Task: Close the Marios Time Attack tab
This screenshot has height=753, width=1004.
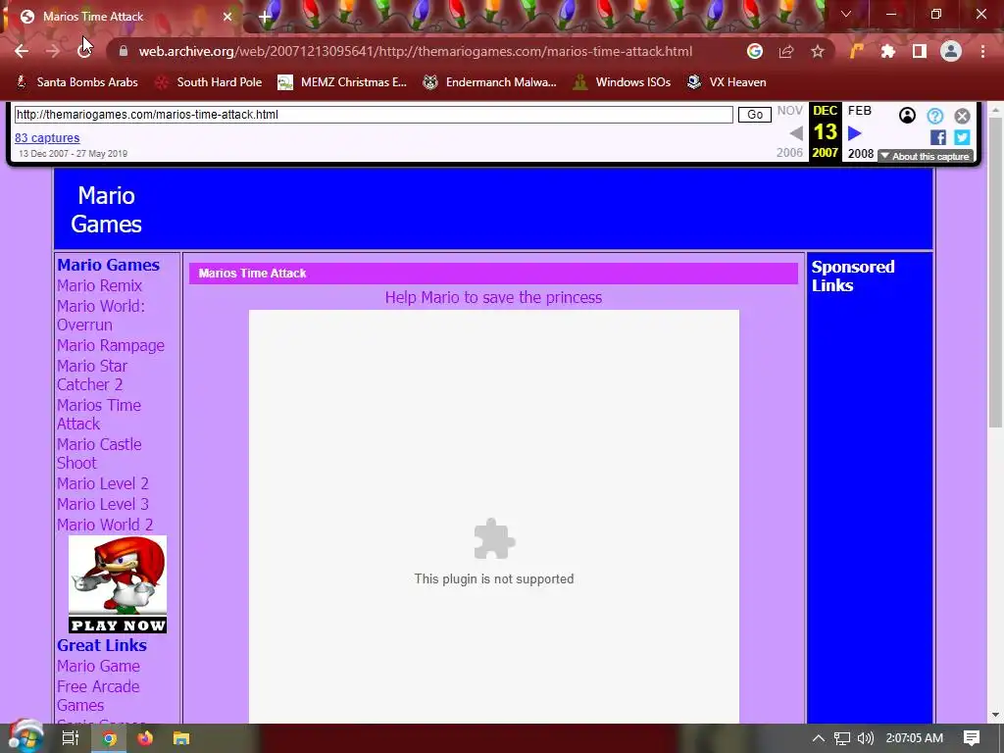Action: point(227,17)
